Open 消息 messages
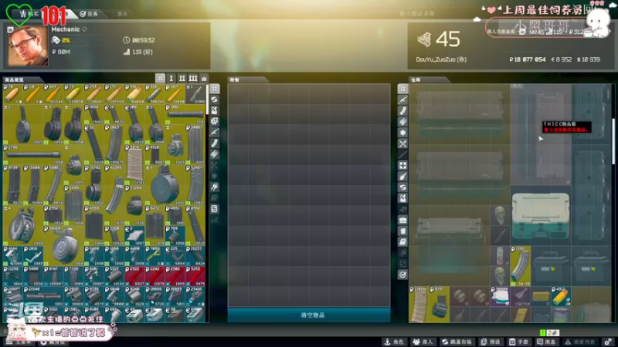Image resolution: width=618 pixels, height=347 pixels. click(546, 342)
